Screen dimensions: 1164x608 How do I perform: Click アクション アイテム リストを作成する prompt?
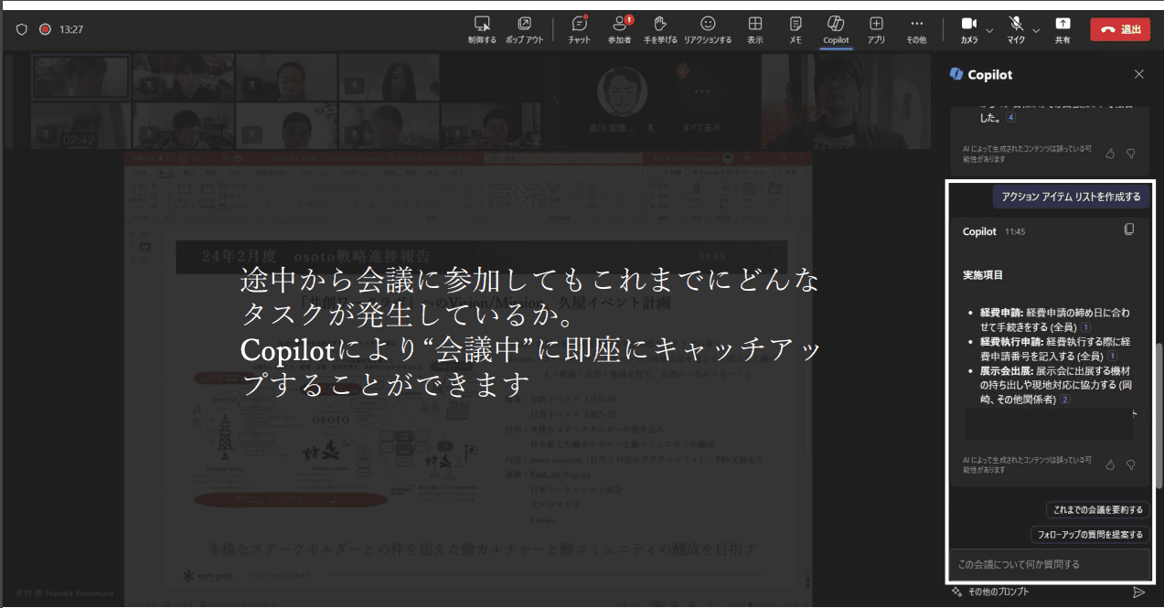pyautogui.click(x=1071, y=197)
